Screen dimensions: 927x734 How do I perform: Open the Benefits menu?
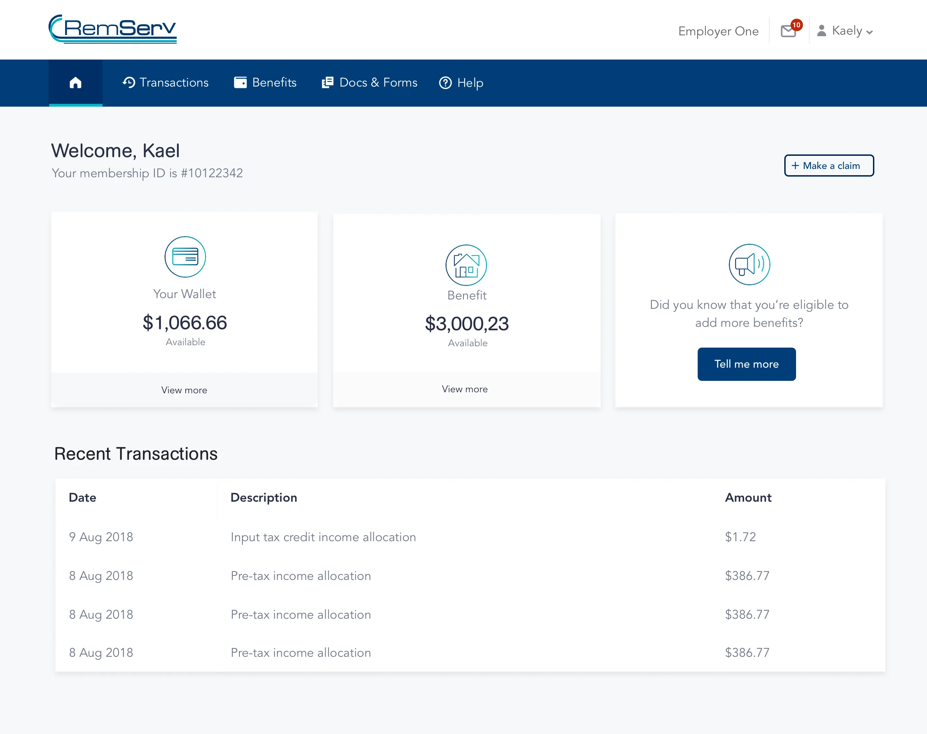pos(265,82)
